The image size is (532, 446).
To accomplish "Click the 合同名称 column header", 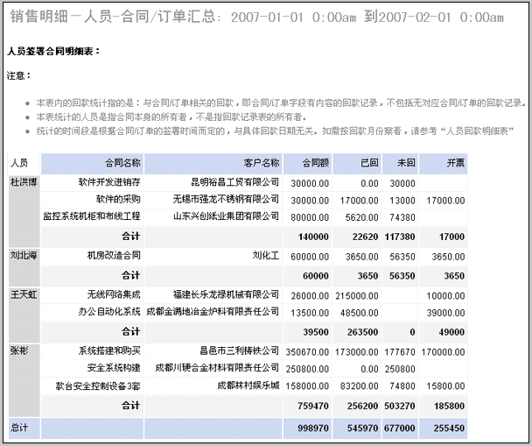I will [x=122, y=163].
